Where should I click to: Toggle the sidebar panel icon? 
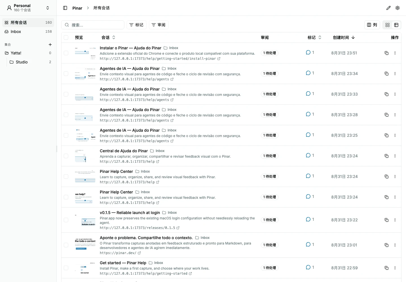(65, 8)
